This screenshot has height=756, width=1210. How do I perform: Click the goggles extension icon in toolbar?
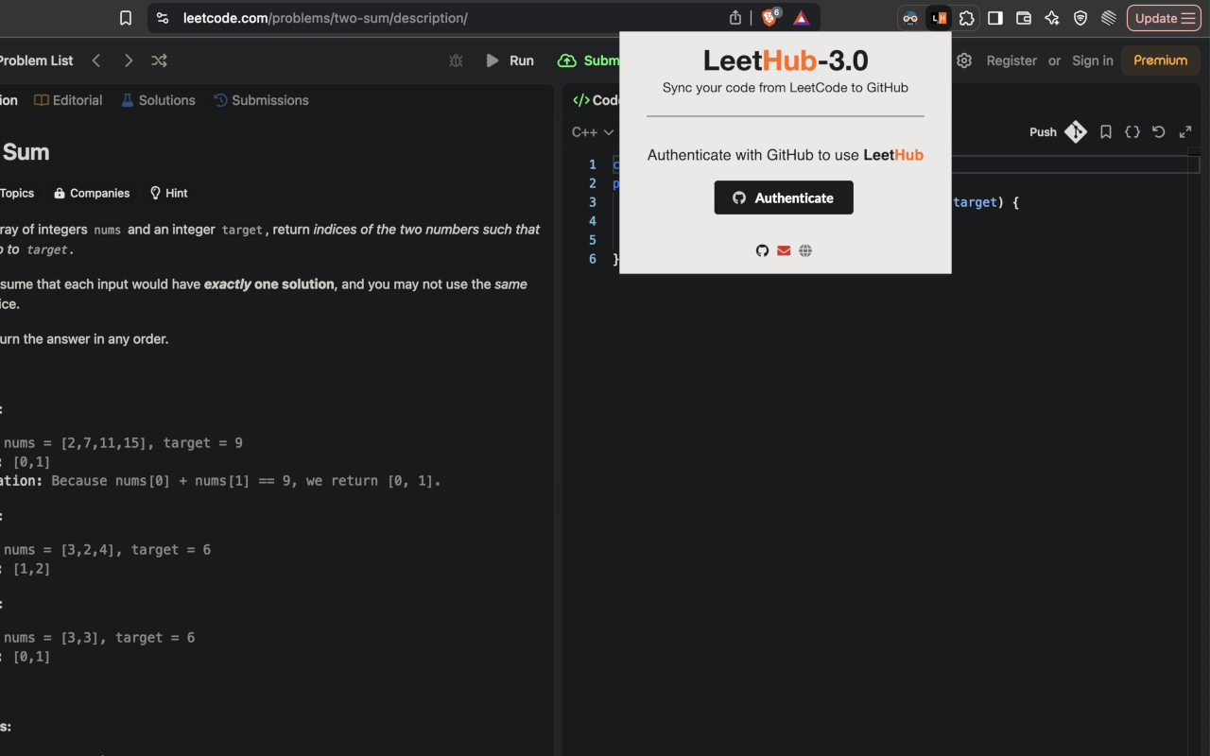tap(910, 18)
